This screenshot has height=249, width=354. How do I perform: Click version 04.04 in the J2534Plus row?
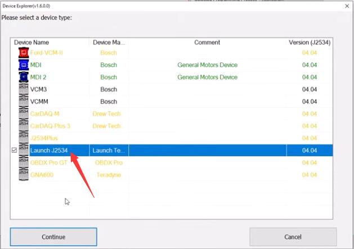click(x=310, y=138)
